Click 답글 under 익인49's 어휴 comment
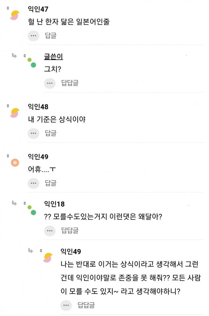Viewport: 209px width, 316px height. [51, 183]
